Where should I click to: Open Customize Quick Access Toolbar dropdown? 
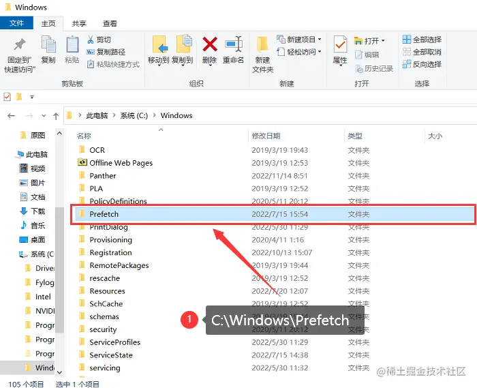tap(32, 97)
